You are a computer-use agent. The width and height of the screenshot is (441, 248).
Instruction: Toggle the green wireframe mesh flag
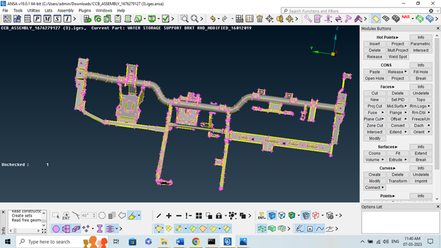point(262,229)
